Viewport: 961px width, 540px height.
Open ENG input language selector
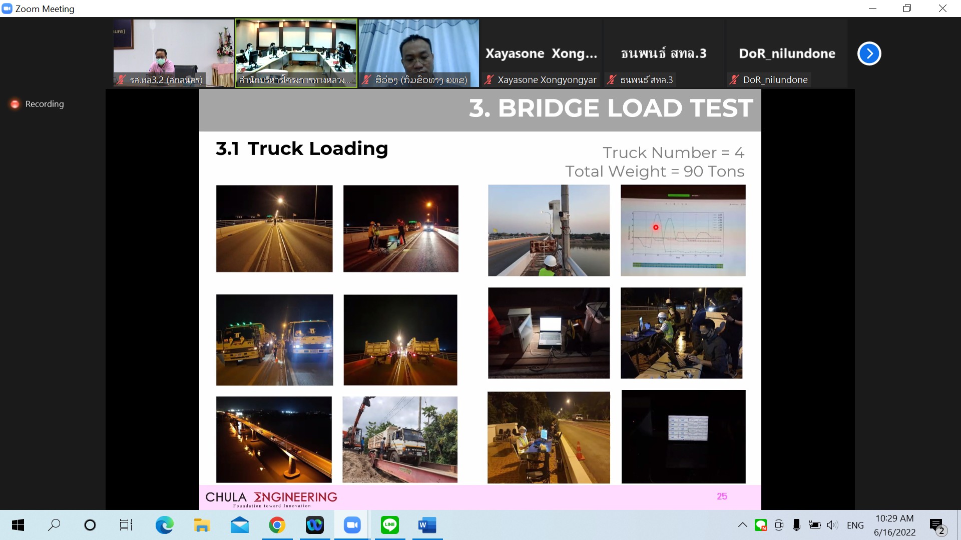tap(855, 525)
